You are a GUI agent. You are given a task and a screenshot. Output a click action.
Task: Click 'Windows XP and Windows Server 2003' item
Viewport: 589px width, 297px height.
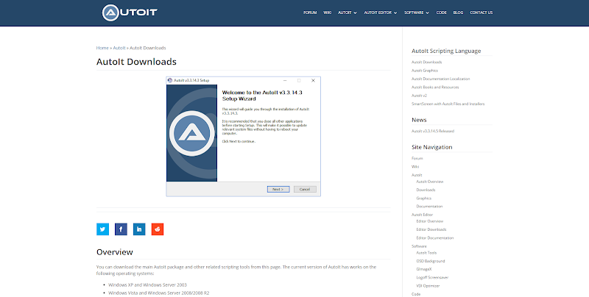[148, 285]
